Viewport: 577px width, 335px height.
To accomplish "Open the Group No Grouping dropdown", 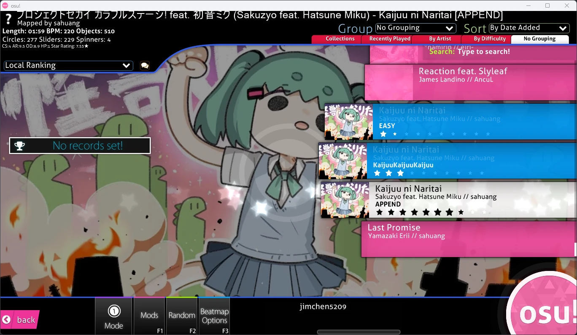I will tap(415, 28).
